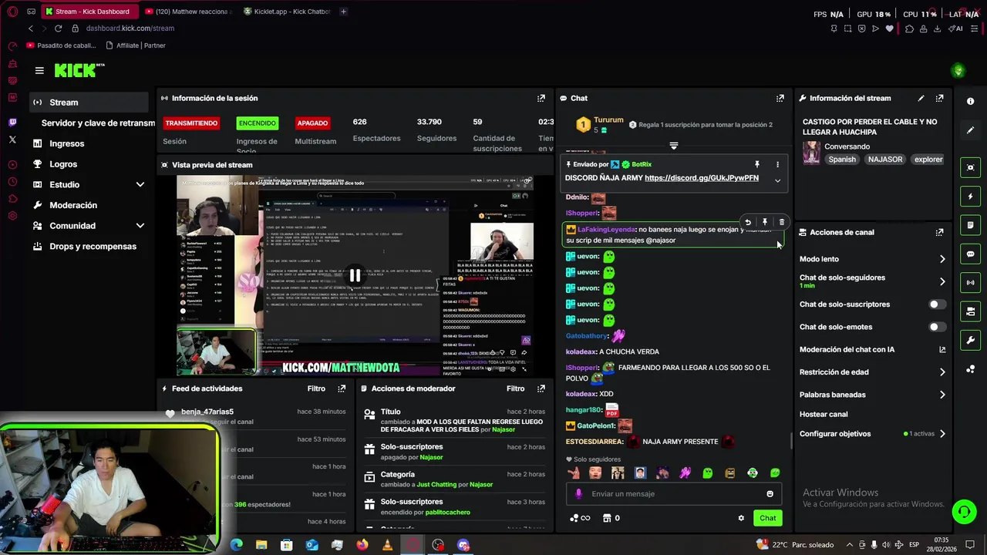
Task: Pop out the Información de la sesión panel
Action: (x=541, y=98)
